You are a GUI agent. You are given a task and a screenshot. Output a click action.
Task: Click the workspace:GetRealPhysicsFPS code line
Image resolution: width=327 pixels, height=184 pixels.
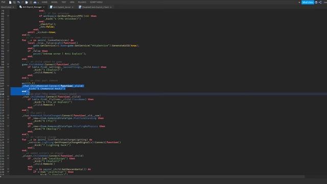point(67,16)
